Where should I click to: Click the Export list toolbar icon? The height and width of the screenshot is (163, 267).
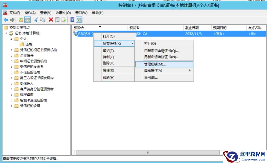click(64, 20)
